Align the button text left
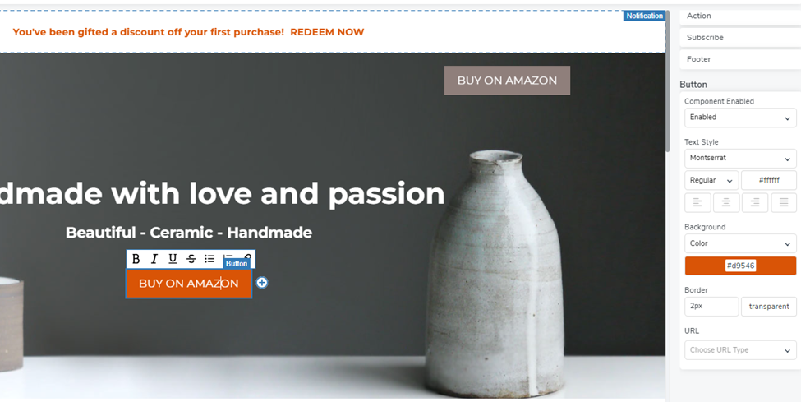 click(x=697, y=203)
